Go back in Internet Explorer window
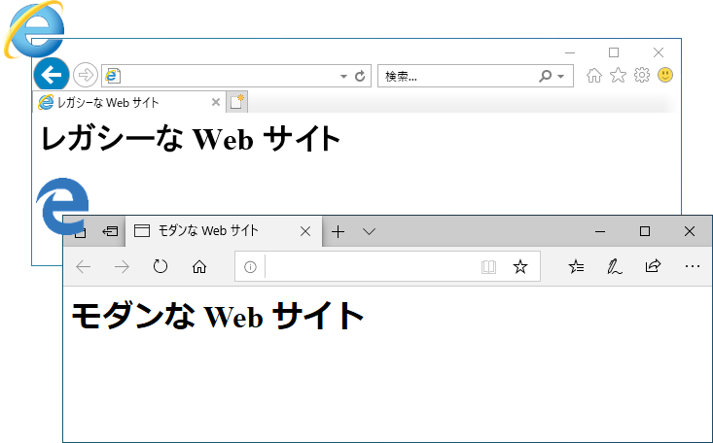Viewport: 713px width, 443px height. tap(52, 74)
